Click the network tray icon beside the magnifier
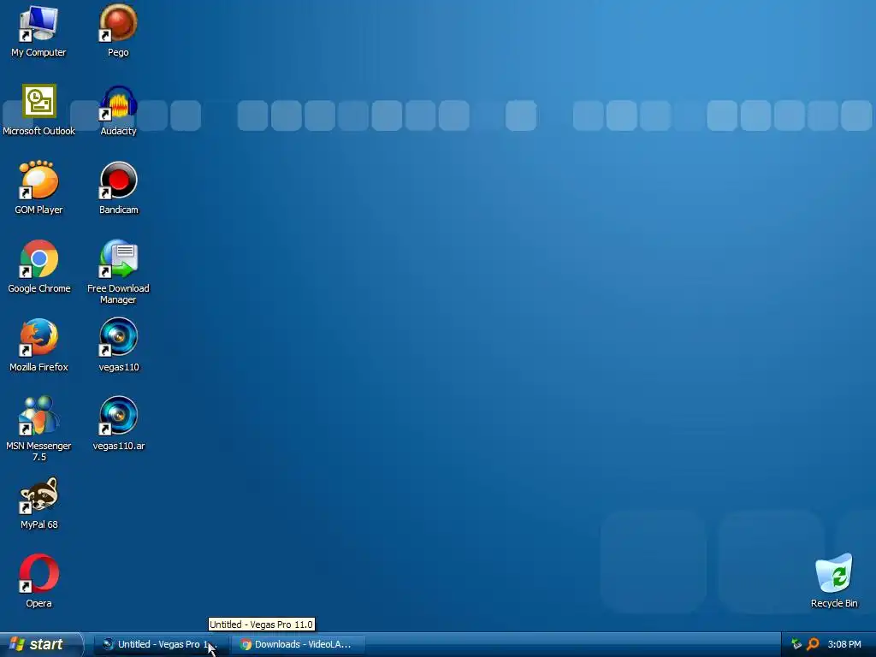 796,644
